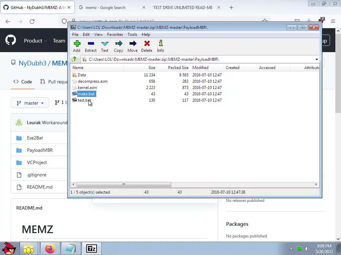Expand the 7-Zip address path dropdown

317,59
